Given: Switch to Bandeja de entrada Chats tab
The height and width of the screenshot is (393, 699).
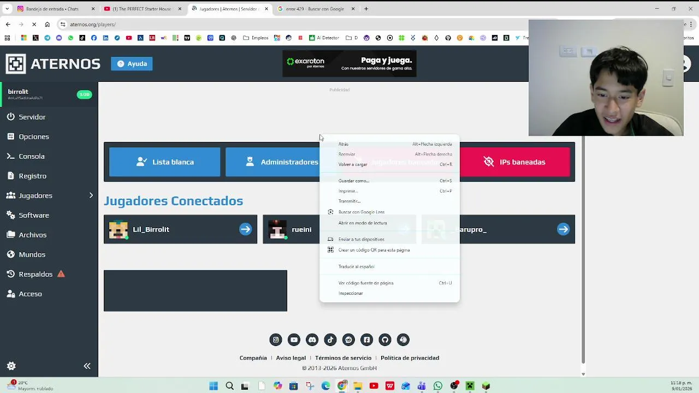Looking at the screenshot, I should [55, 9].
